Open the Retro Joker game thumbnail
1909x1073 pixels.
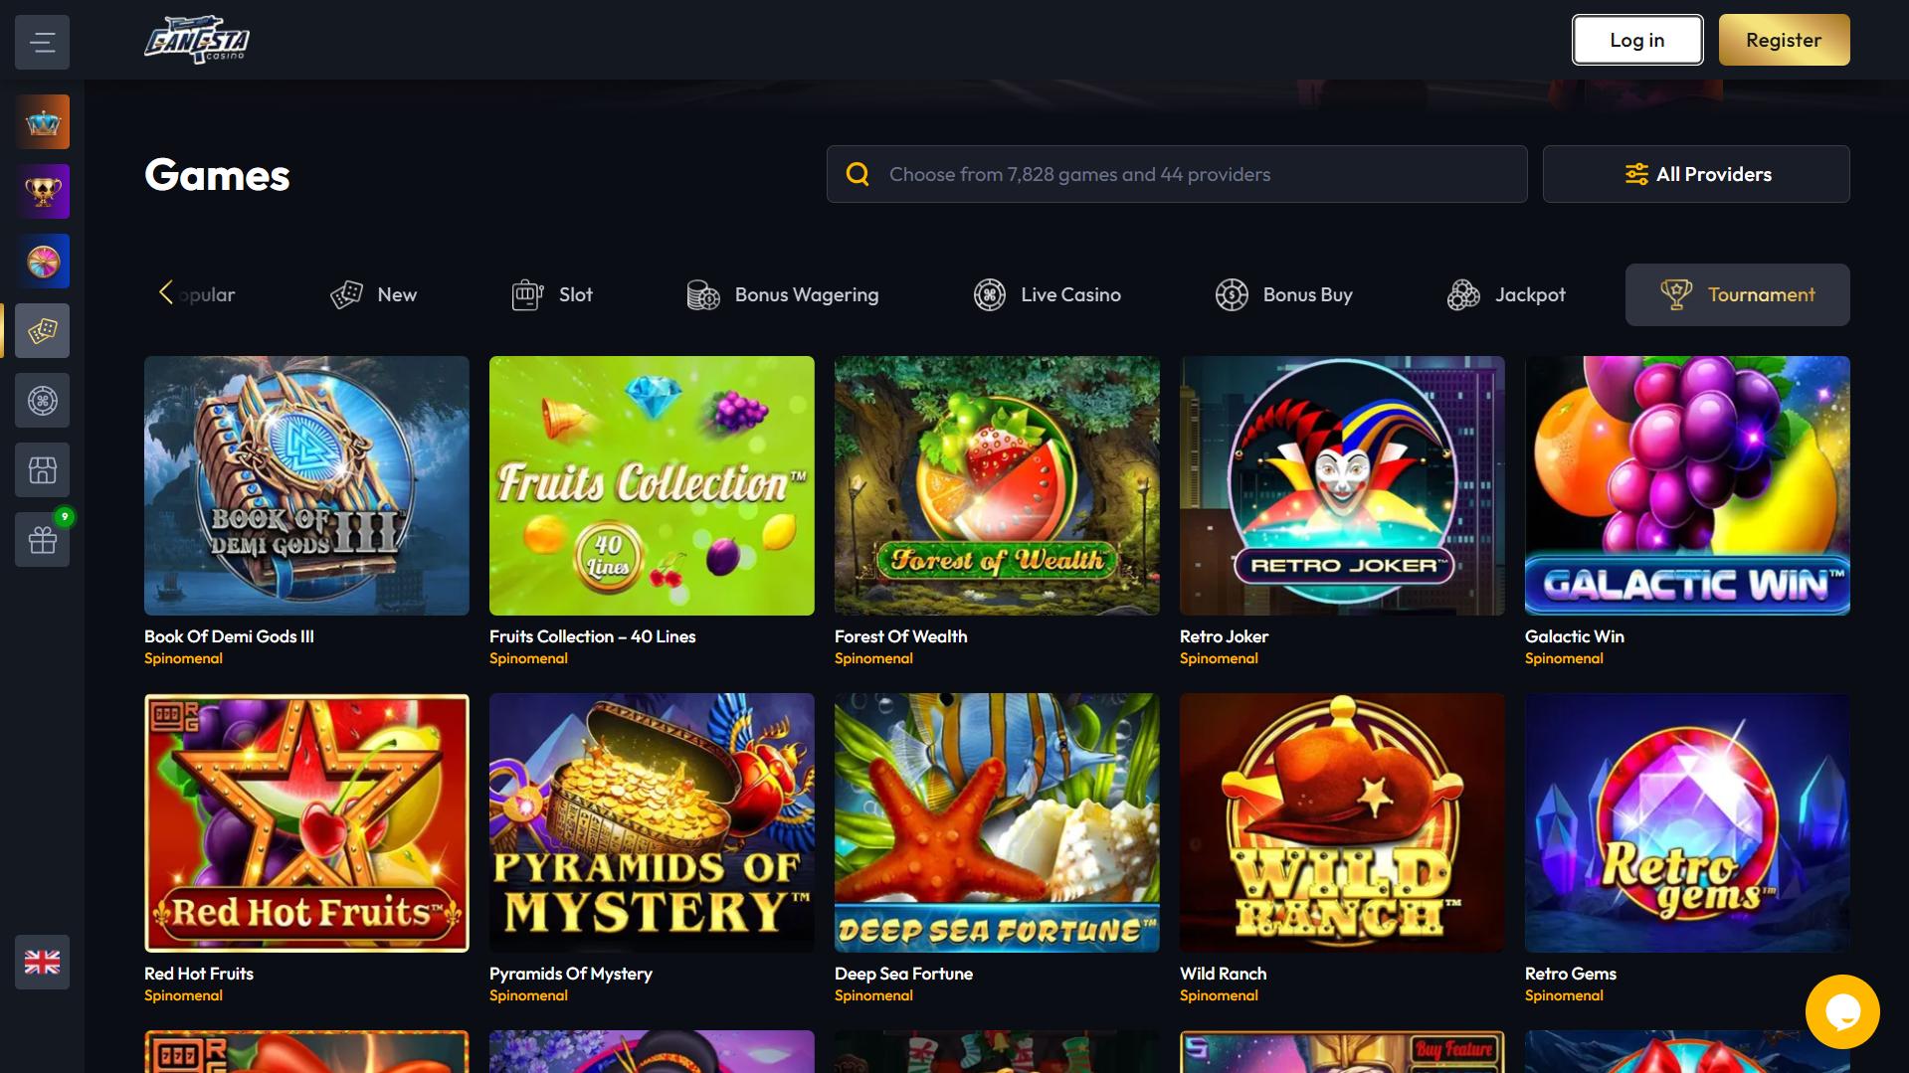pos(1342,485)
